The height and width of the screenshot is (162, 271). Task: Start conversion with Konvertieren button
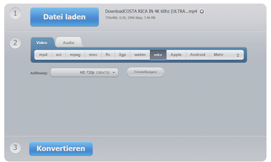coord(61,148)
